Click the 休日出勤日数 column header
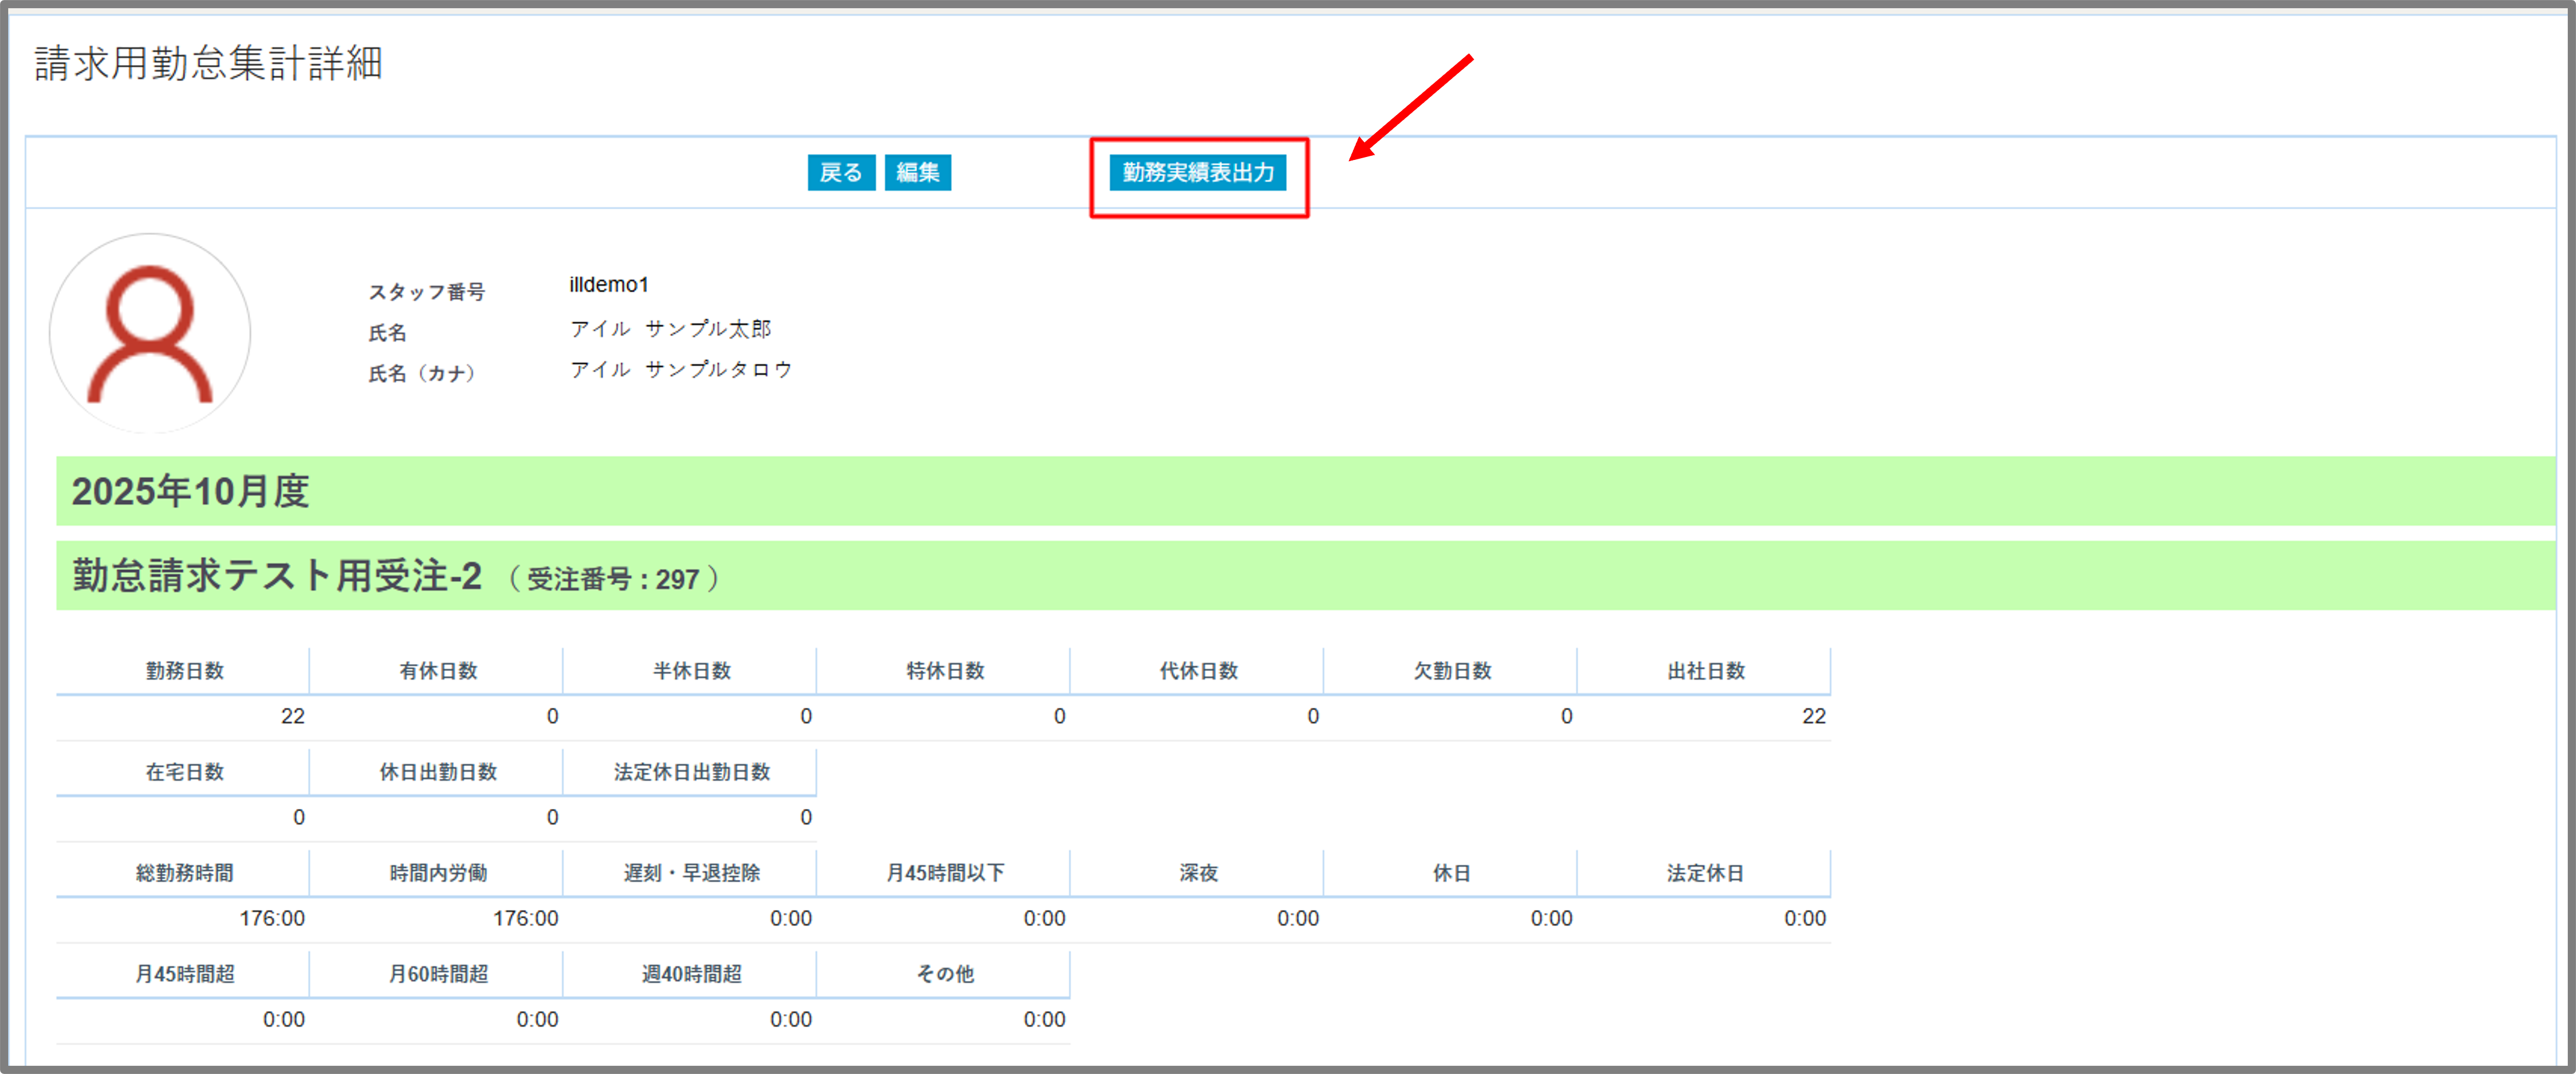 tap(438, 772)
